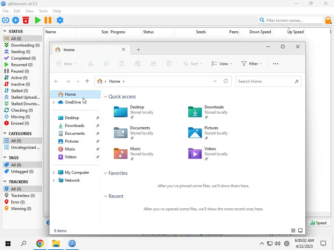Click the New button in File Explorer

click(x=66, y=64)
